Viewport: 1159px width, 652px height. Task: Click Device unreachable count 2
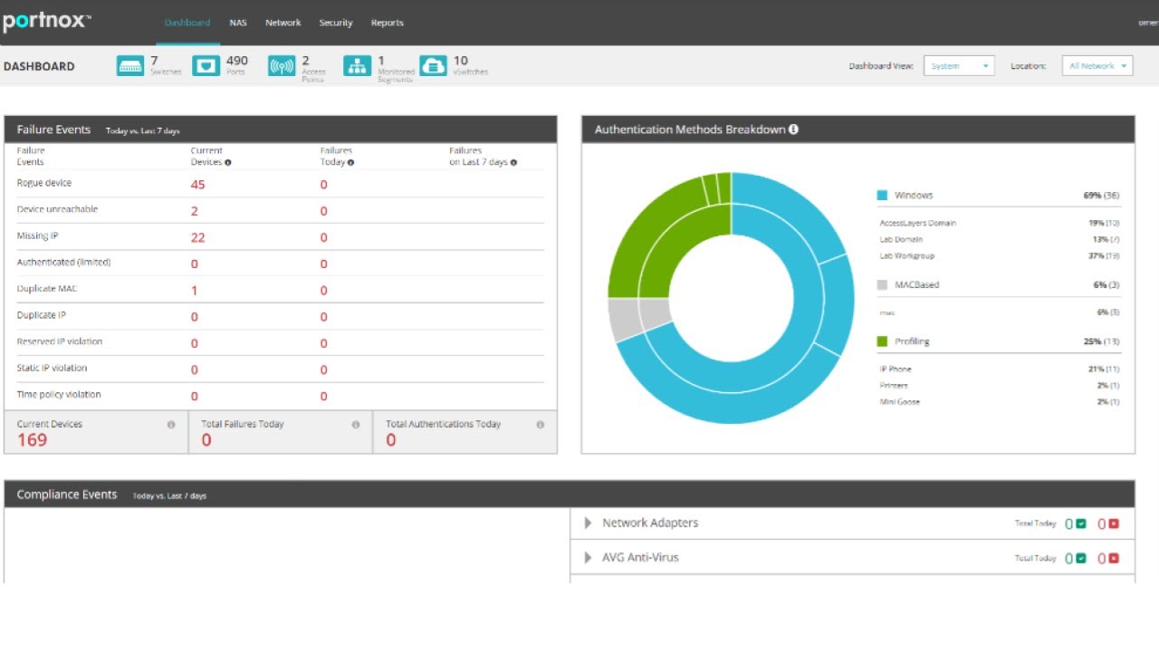point(195,211)
